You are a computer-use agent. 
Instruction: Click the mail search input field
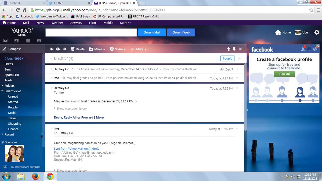(91, 32)
